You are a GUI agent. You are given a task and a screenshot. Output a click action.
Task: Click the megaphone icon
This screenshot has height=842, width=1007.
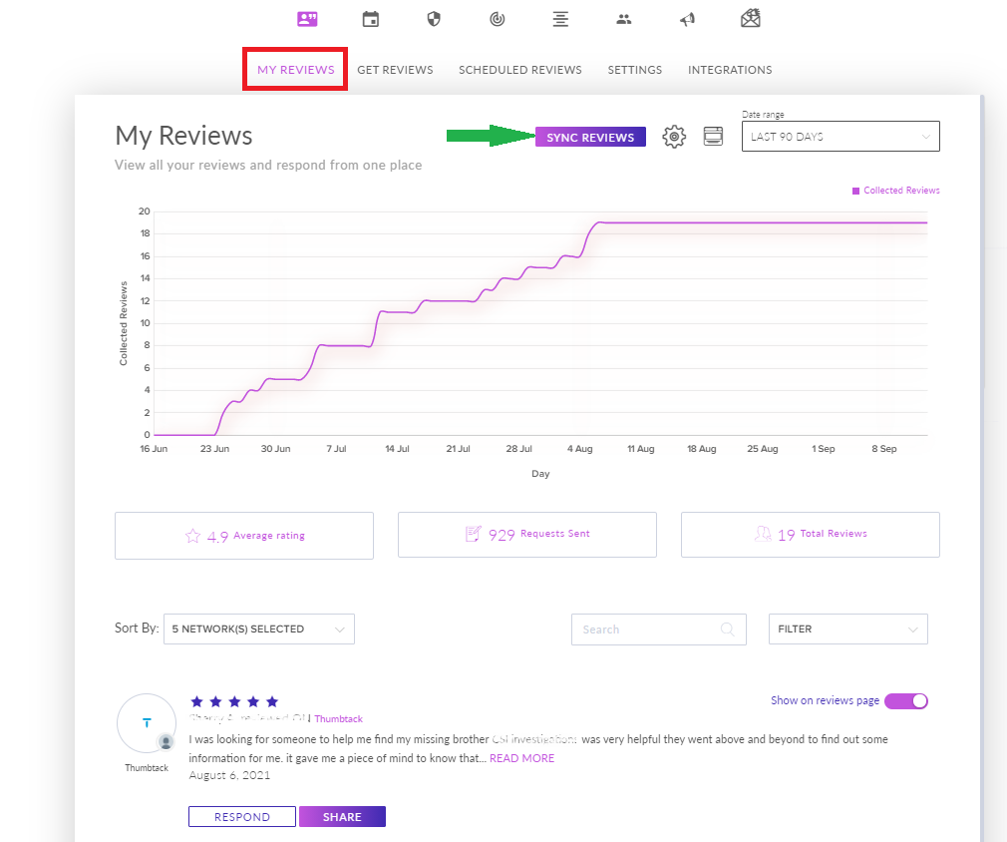tap(687, 18)
